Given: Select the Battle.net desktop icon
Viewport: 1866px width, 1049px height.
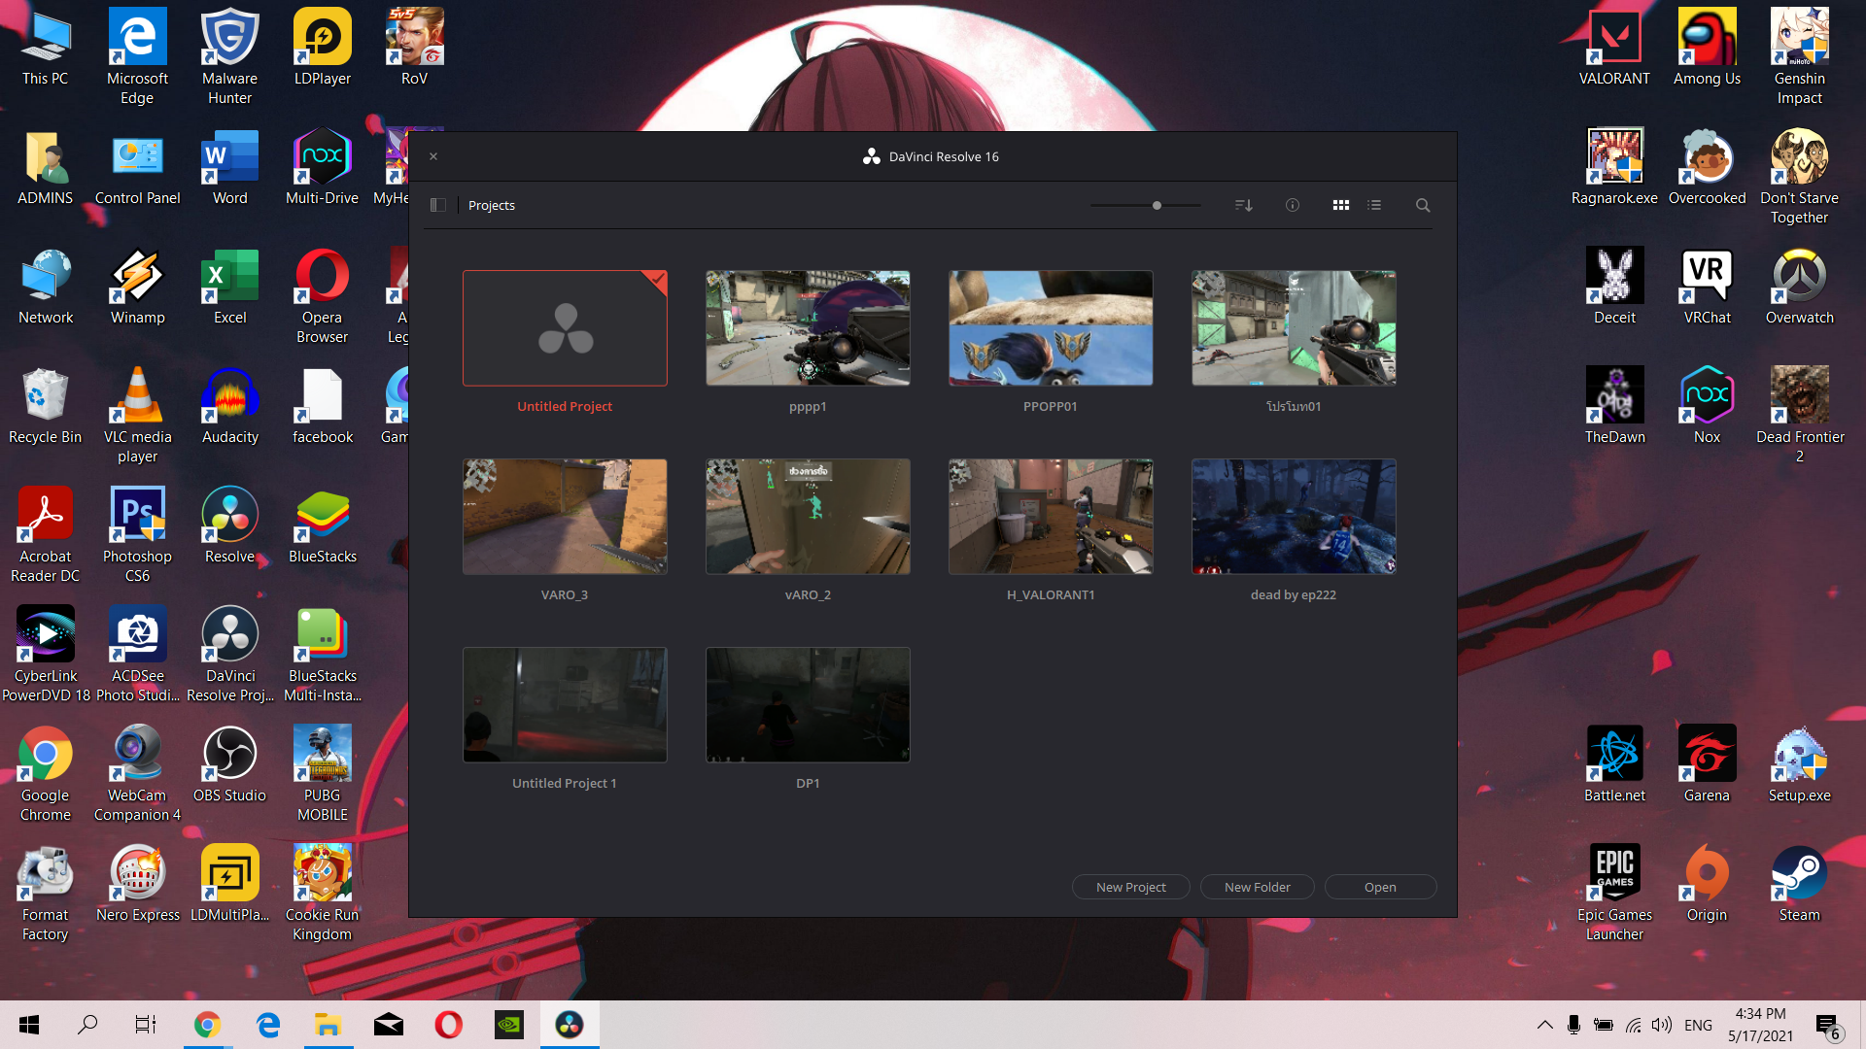Looking at the screenshot, I should (x=1615, y=764).
